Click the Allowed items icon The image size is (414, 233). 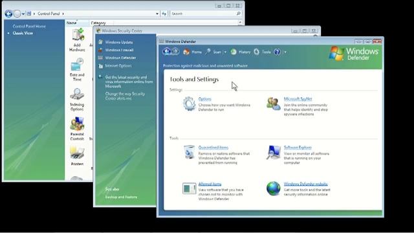[189, 188]
